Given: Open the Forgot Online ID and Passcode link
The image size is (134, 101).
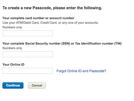Looking at the screenshot, I should click(81, 71).
